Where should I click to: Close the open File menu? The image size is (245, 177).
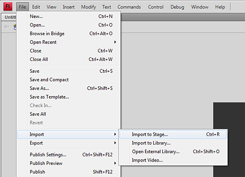click(x=23, y=7)
